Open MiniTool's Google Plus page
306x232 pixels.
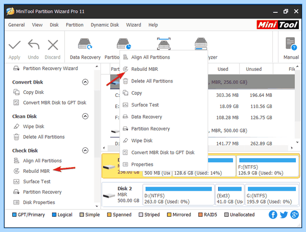tap(294, 215)
